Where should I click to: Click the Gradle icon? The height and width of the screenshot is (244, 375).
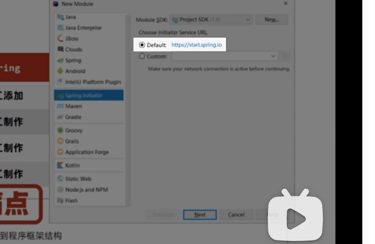pos(60,117)
